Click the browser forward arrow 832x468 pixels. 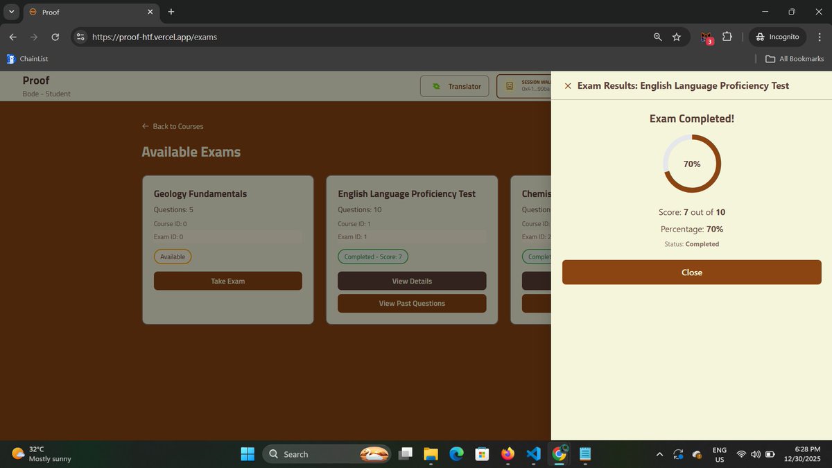[33, 37]
